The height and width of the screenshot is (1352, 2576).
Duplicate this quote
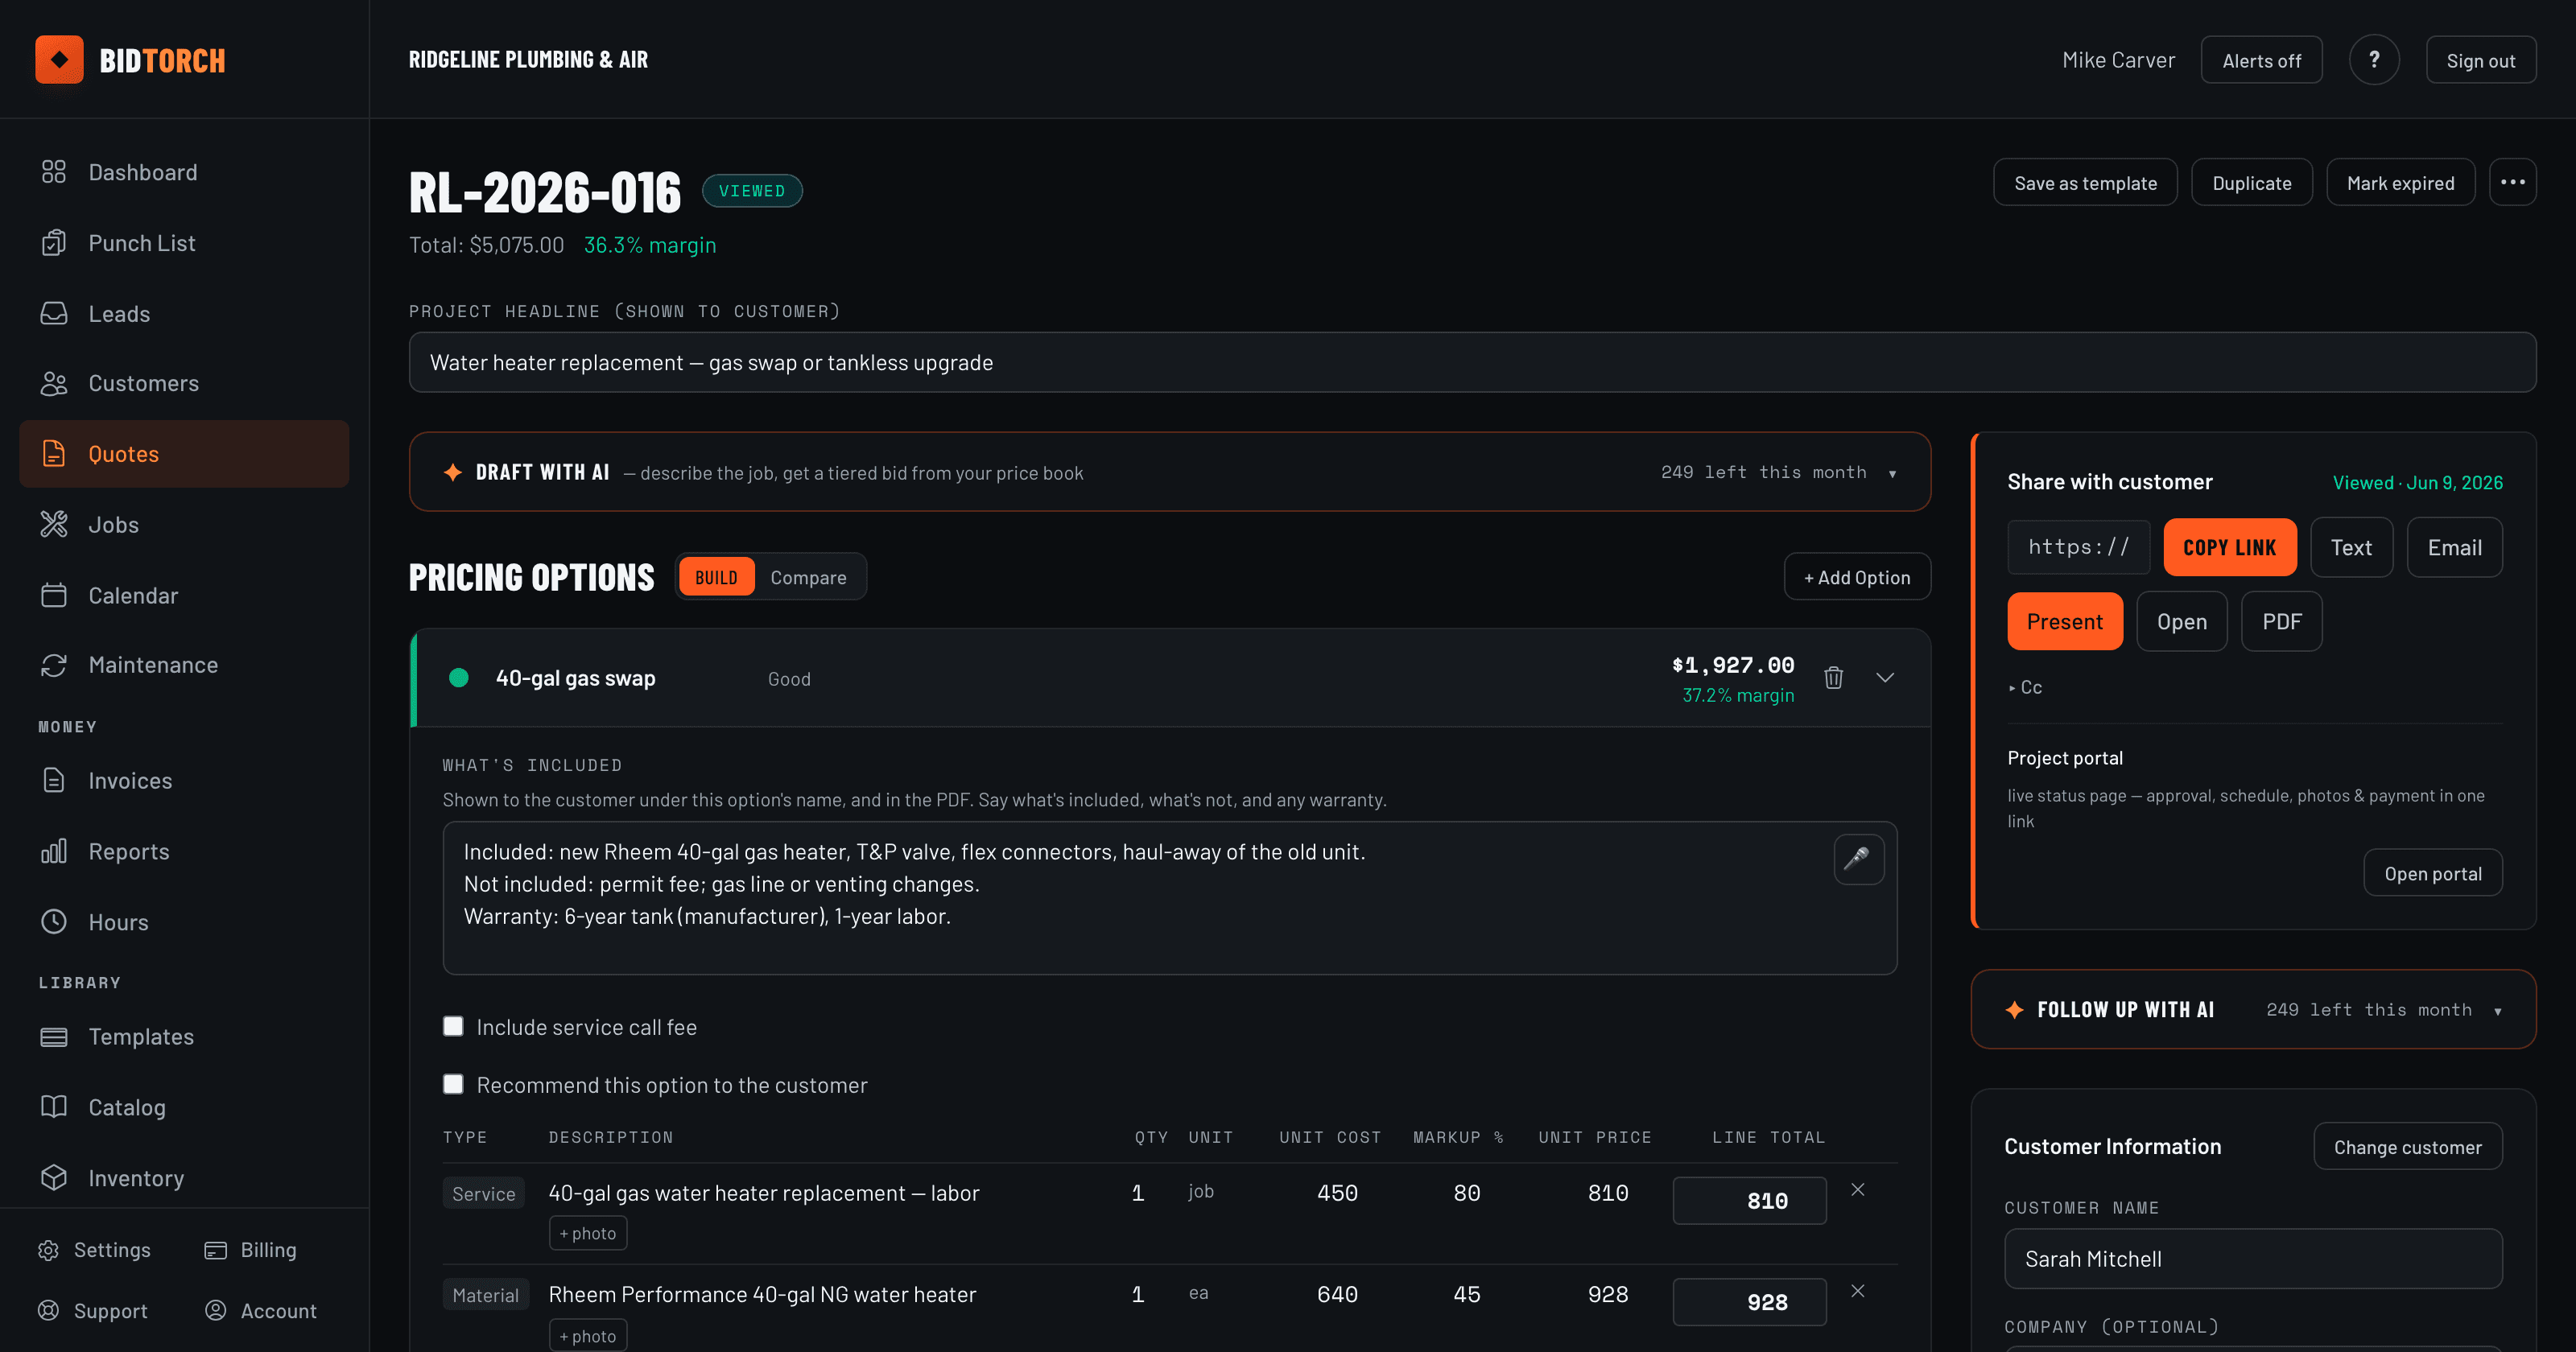pos(2252,182)
